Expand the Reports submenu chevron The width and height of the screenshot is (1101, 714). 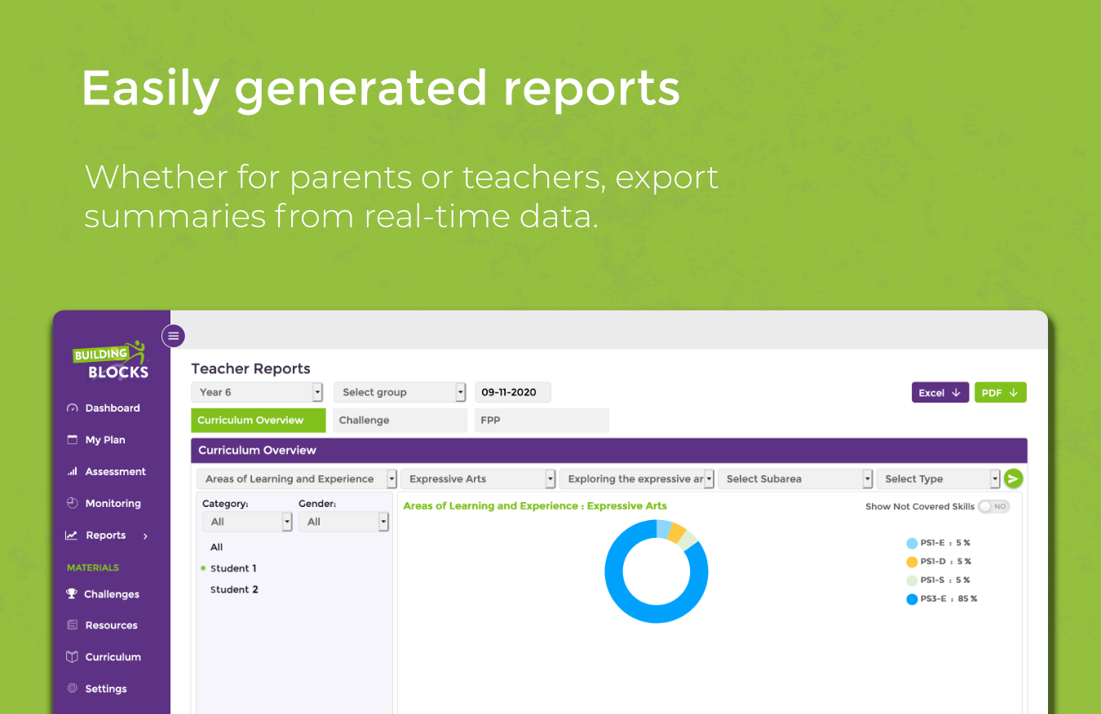146,535
